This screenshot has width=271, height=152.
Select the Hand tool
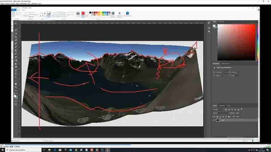16,84
